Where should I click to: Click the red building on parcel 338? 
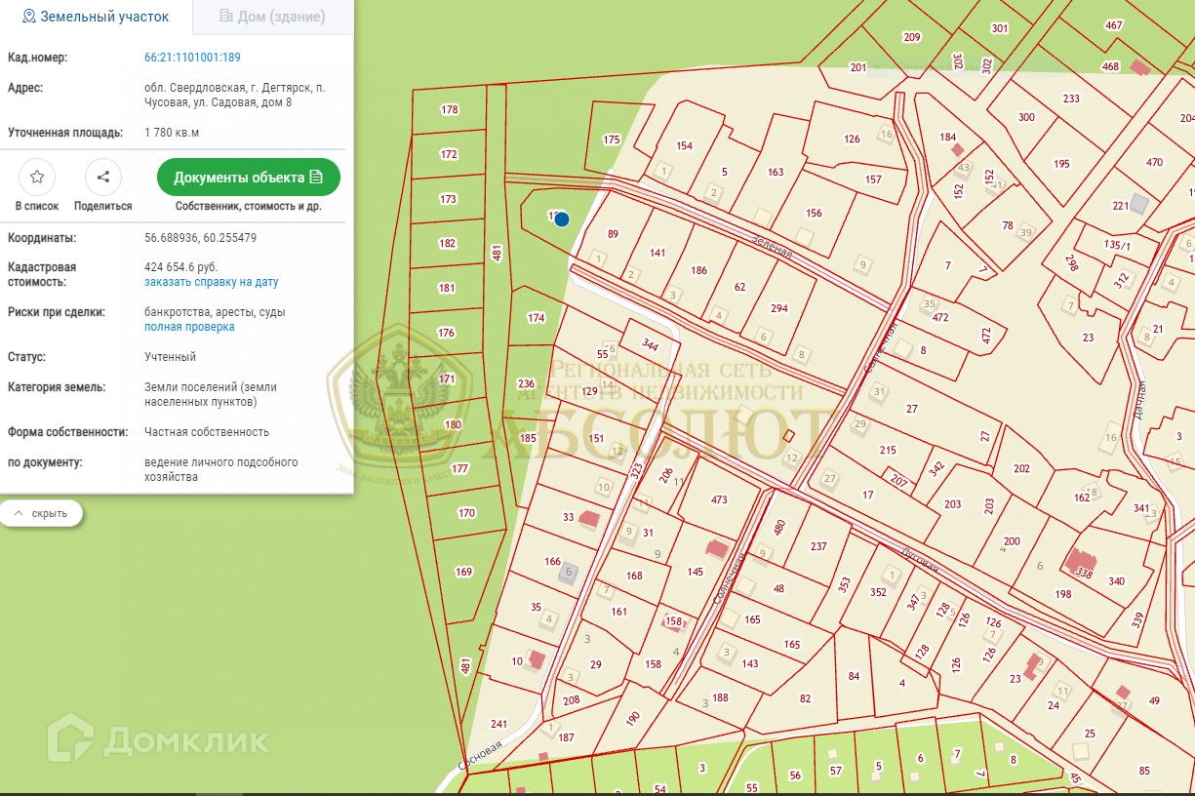click(1080, 563)
